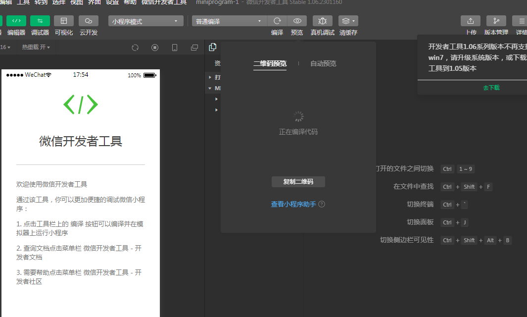Viewport: 527px width, 317px height.
Task: Switch to the 自动预览 tab
Action: pos(323,63)
